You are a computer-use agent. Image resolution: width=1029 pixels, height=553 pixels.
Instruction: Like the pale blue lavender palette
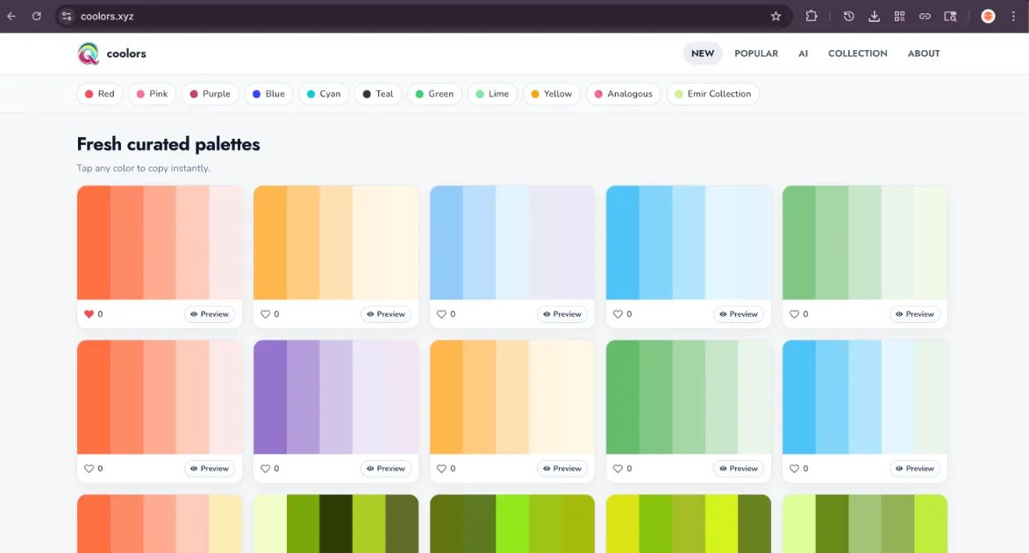point(441,314)
